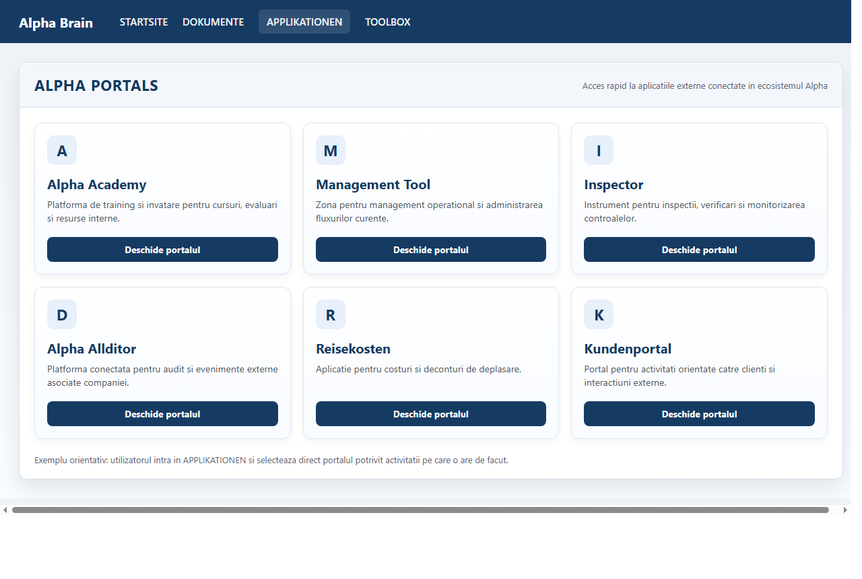
Task: Click the Alpha Academy 'A' icon tile
Action: 62,150
